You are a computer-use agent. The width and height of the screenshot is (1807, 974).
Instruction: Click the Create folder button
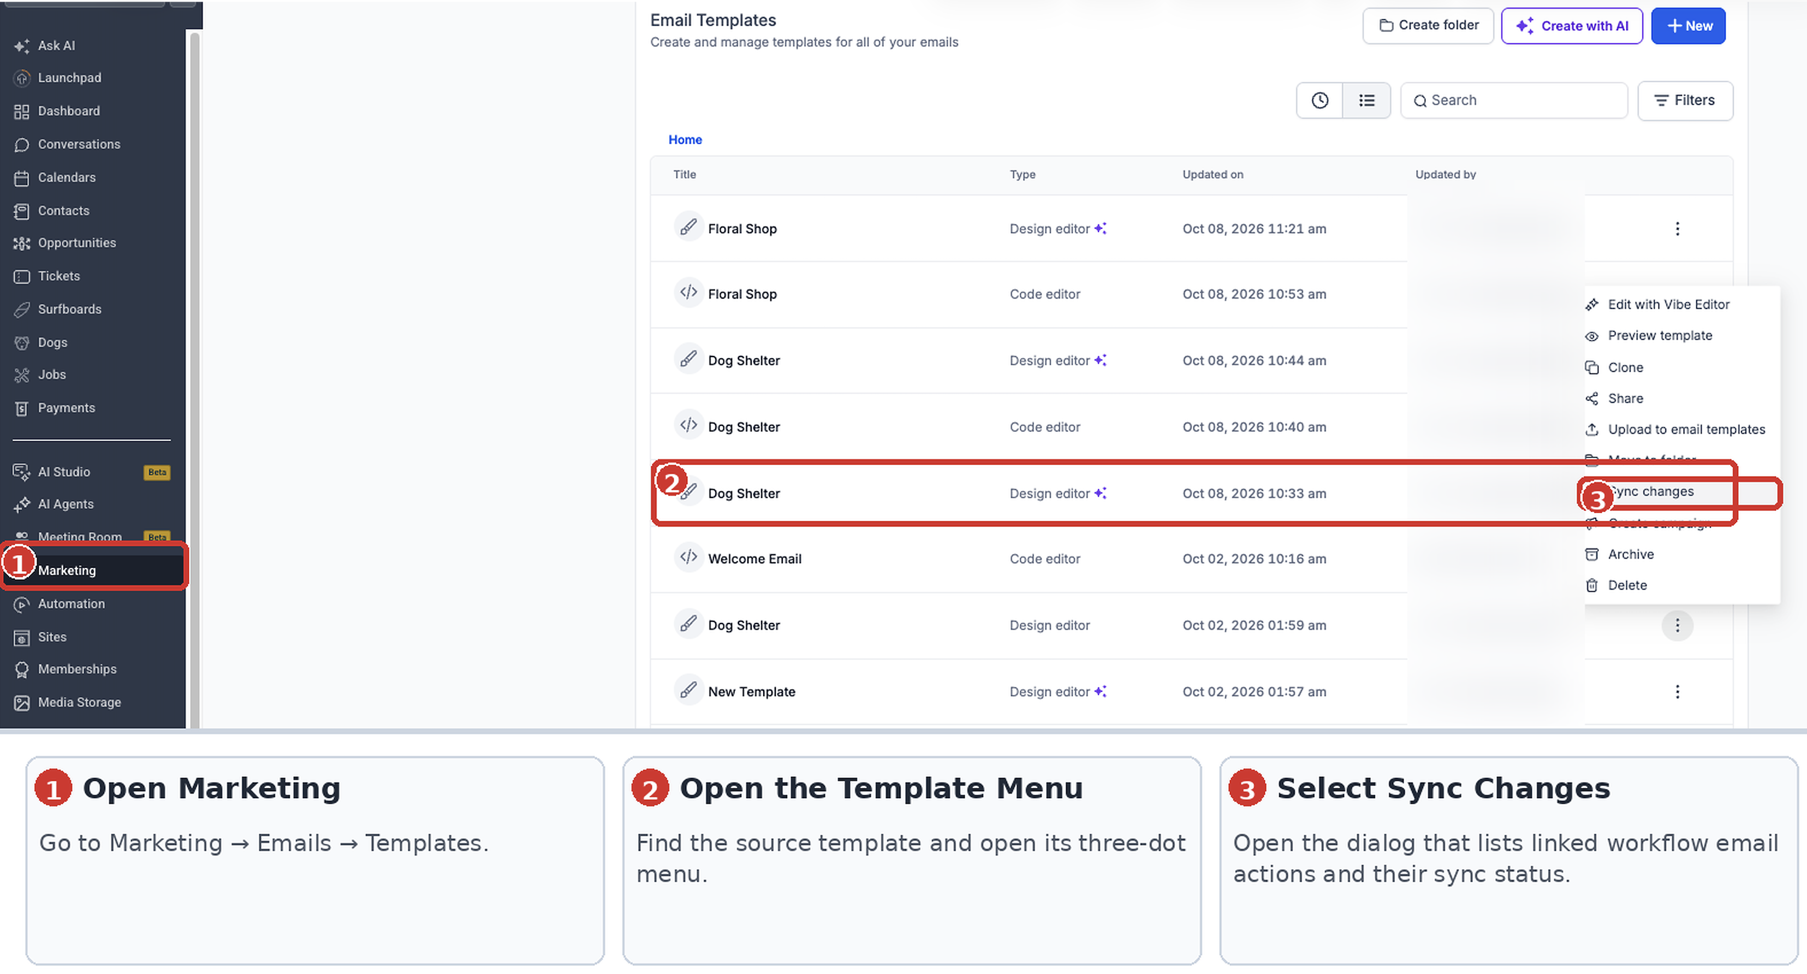pos(1428,25)
